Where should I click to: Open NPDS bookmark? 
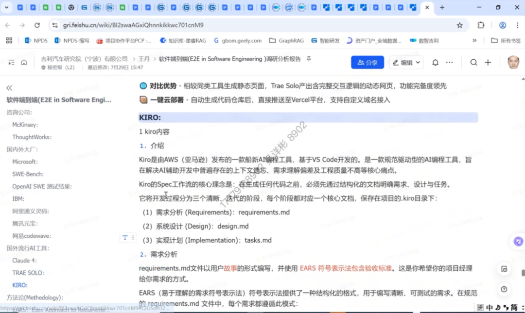pos(36,40)
